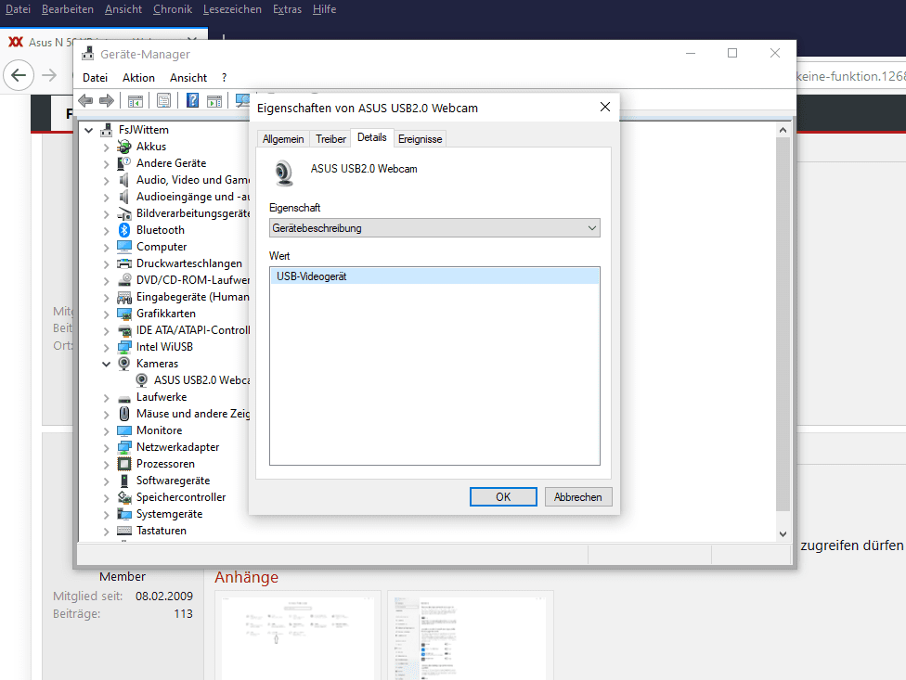Open the Ansicht menu in Geräte-Manager
The height and width of the screenshot is (680, 906).
click(x=188, y=78)
